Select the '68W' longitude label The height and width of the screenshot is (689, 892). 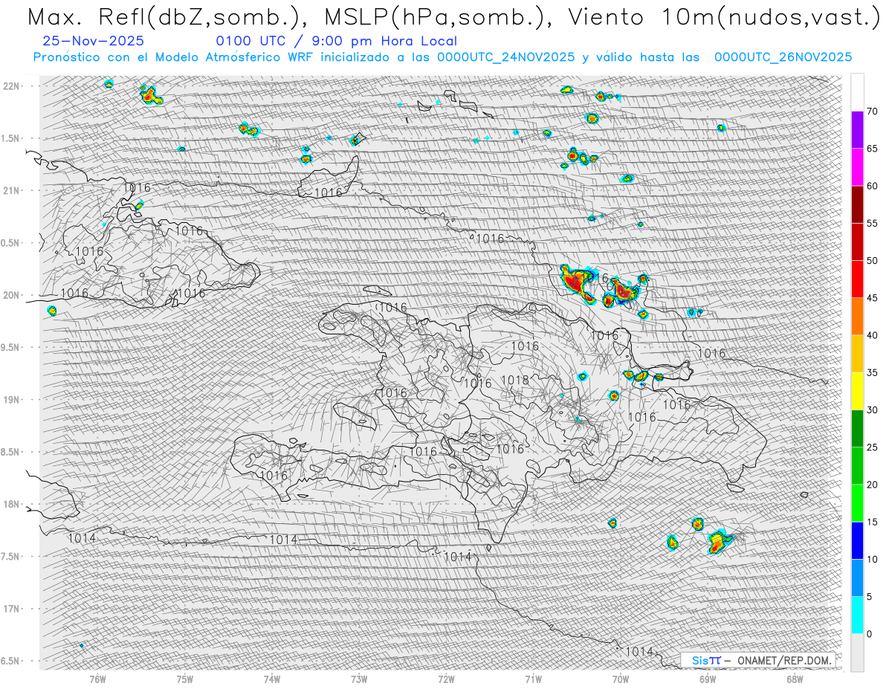795,679
